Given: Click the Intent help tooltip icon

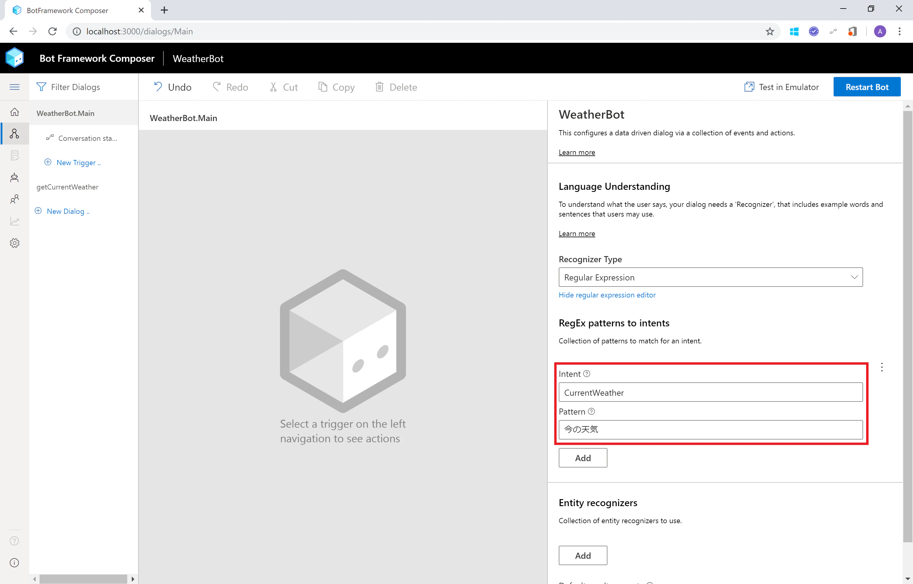Looking at the screenshot, I should (587, 374).
